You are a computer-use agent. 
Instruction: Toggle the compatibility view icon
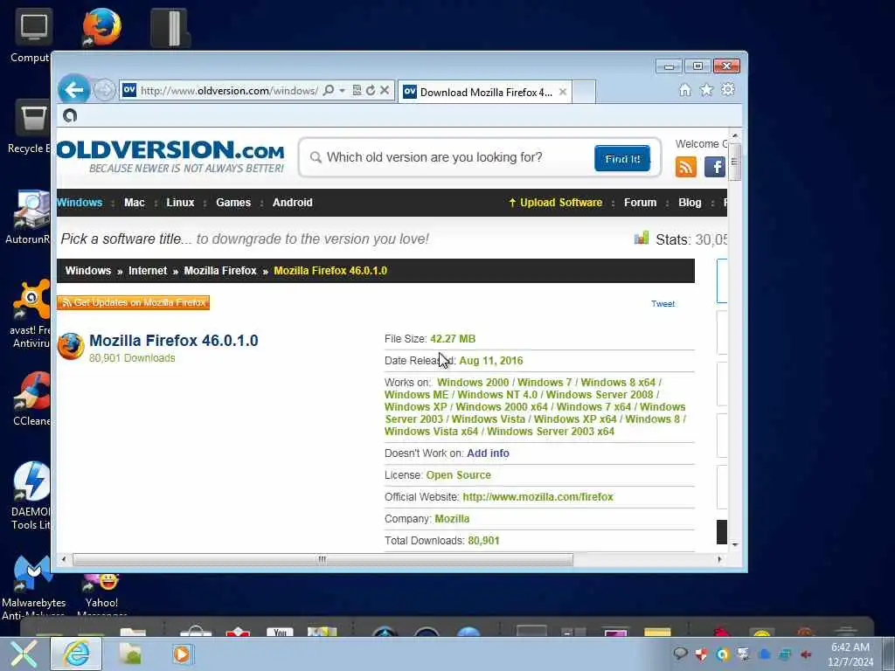pos(357,90)
